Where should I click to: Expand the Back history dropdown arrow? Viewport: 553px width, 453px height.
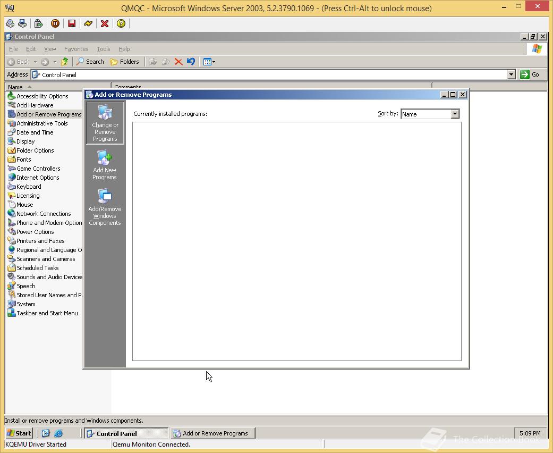(x=35, y=62)
